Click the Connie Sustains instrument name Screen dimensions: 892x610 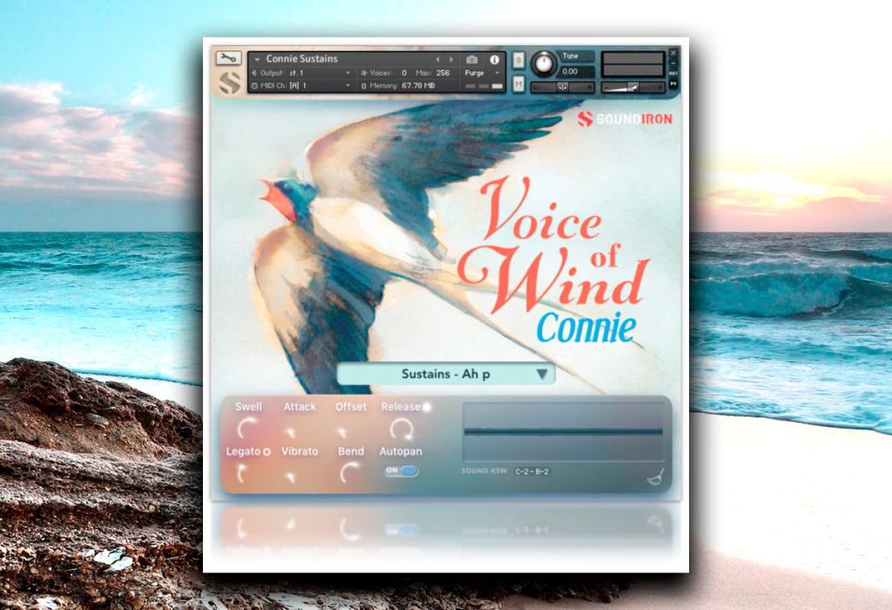(x=301, y=58)
